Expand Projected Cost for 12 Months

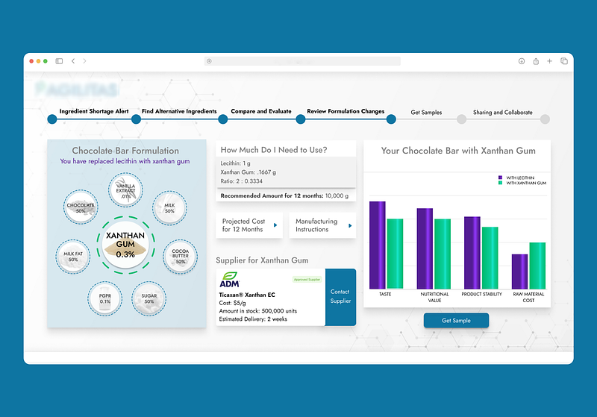point(249,225)
